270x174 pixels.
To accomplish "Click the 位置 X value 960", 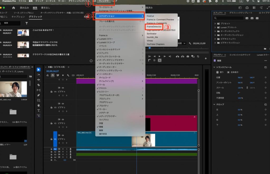I will (240, 78).
